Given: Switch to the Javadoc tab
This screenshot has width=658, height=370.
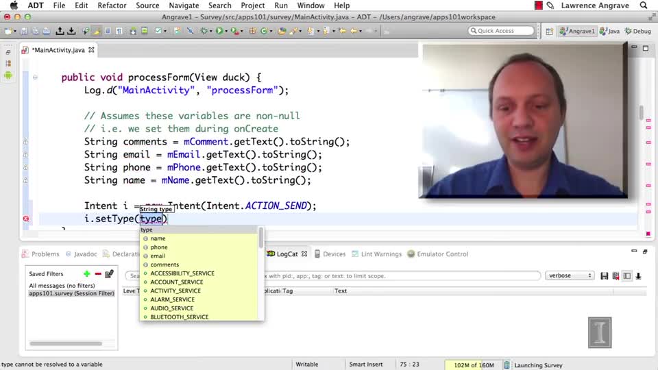Looking at the screenshot, I should (x=82, y=254).
